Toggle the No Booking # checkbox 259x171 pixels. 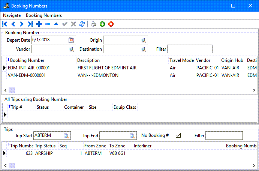point(178,135)
